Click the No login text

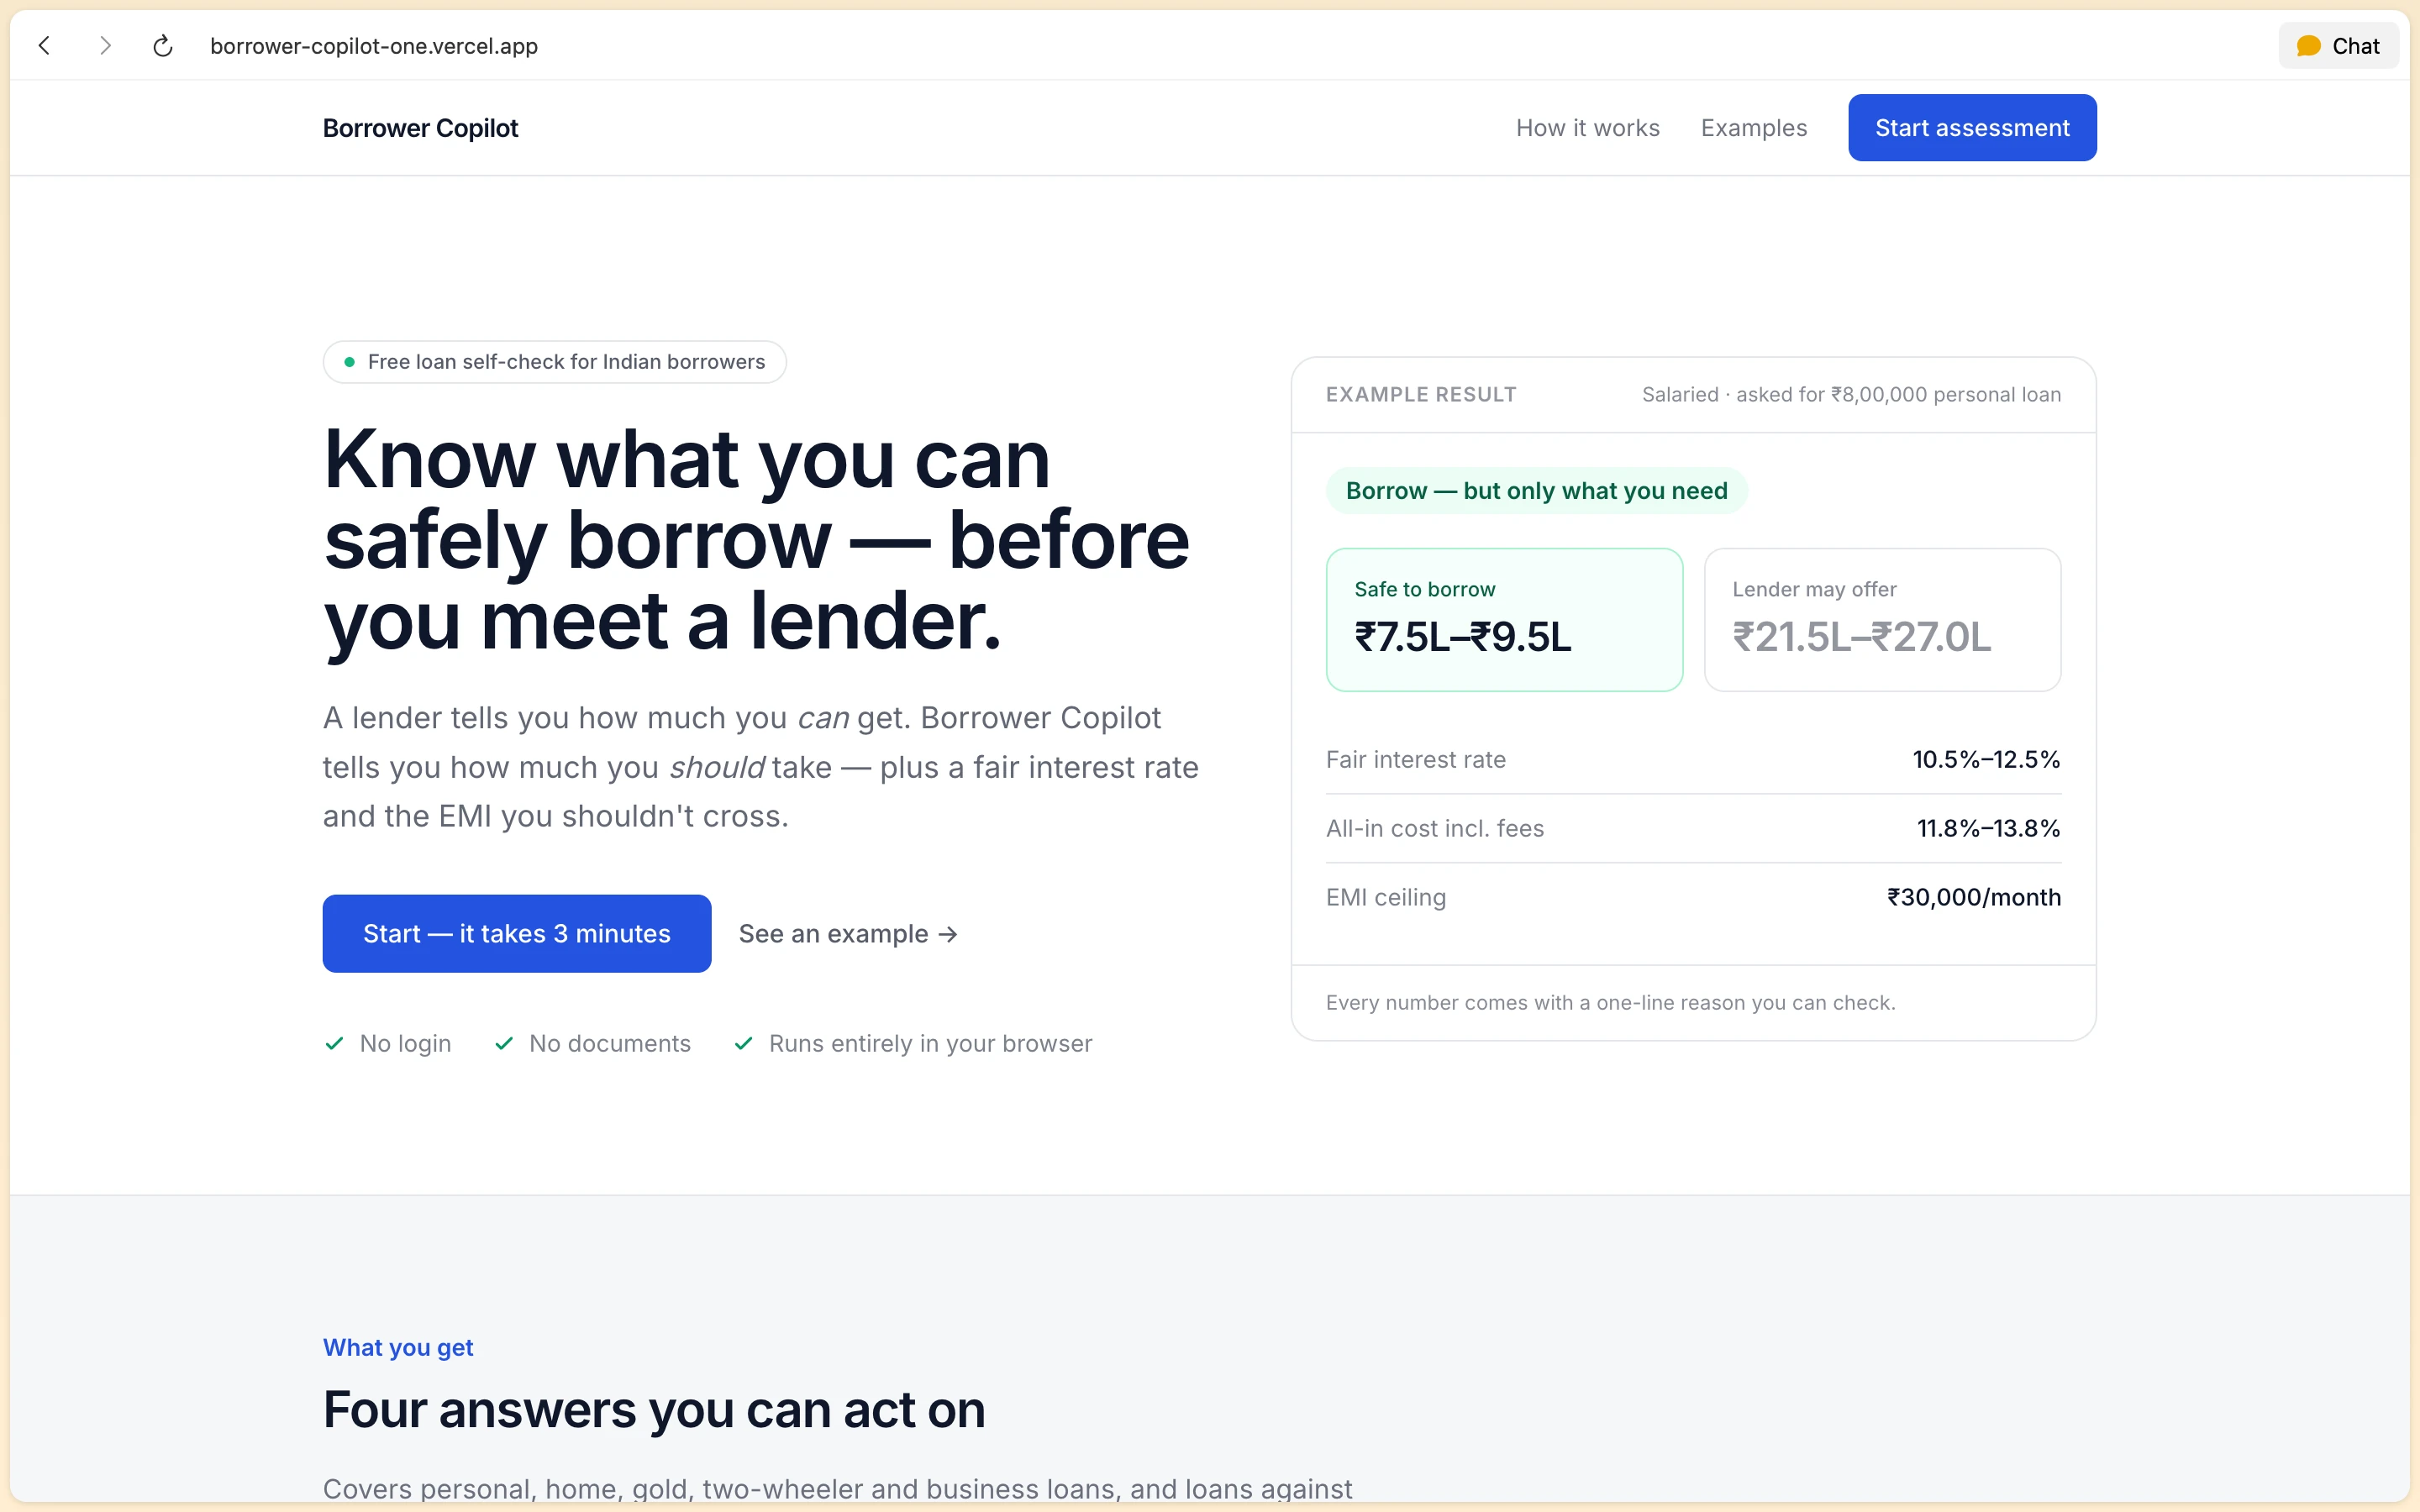405,1043
